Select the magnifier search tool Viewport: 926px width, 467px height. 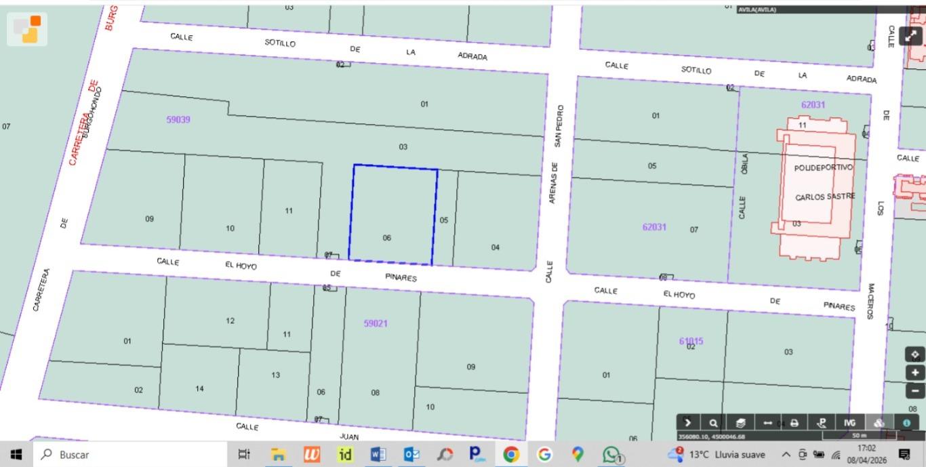712,422
